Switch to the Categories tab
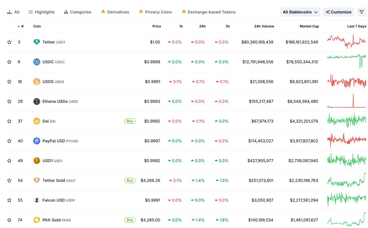 tap(78, 12)
